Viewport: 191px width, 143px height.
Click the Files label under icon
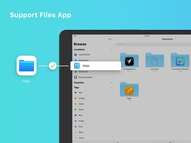(26, 81)
